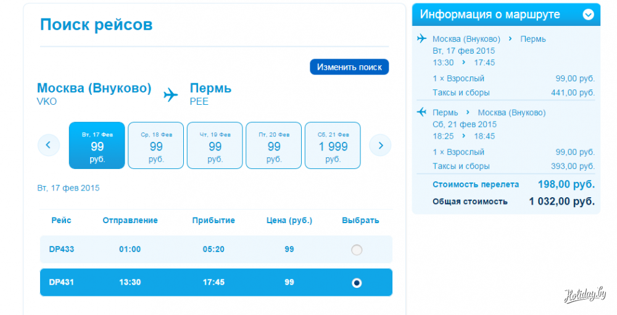
Task: Click the outbound flight plane icon in sidebar
Action: point(422,39)
